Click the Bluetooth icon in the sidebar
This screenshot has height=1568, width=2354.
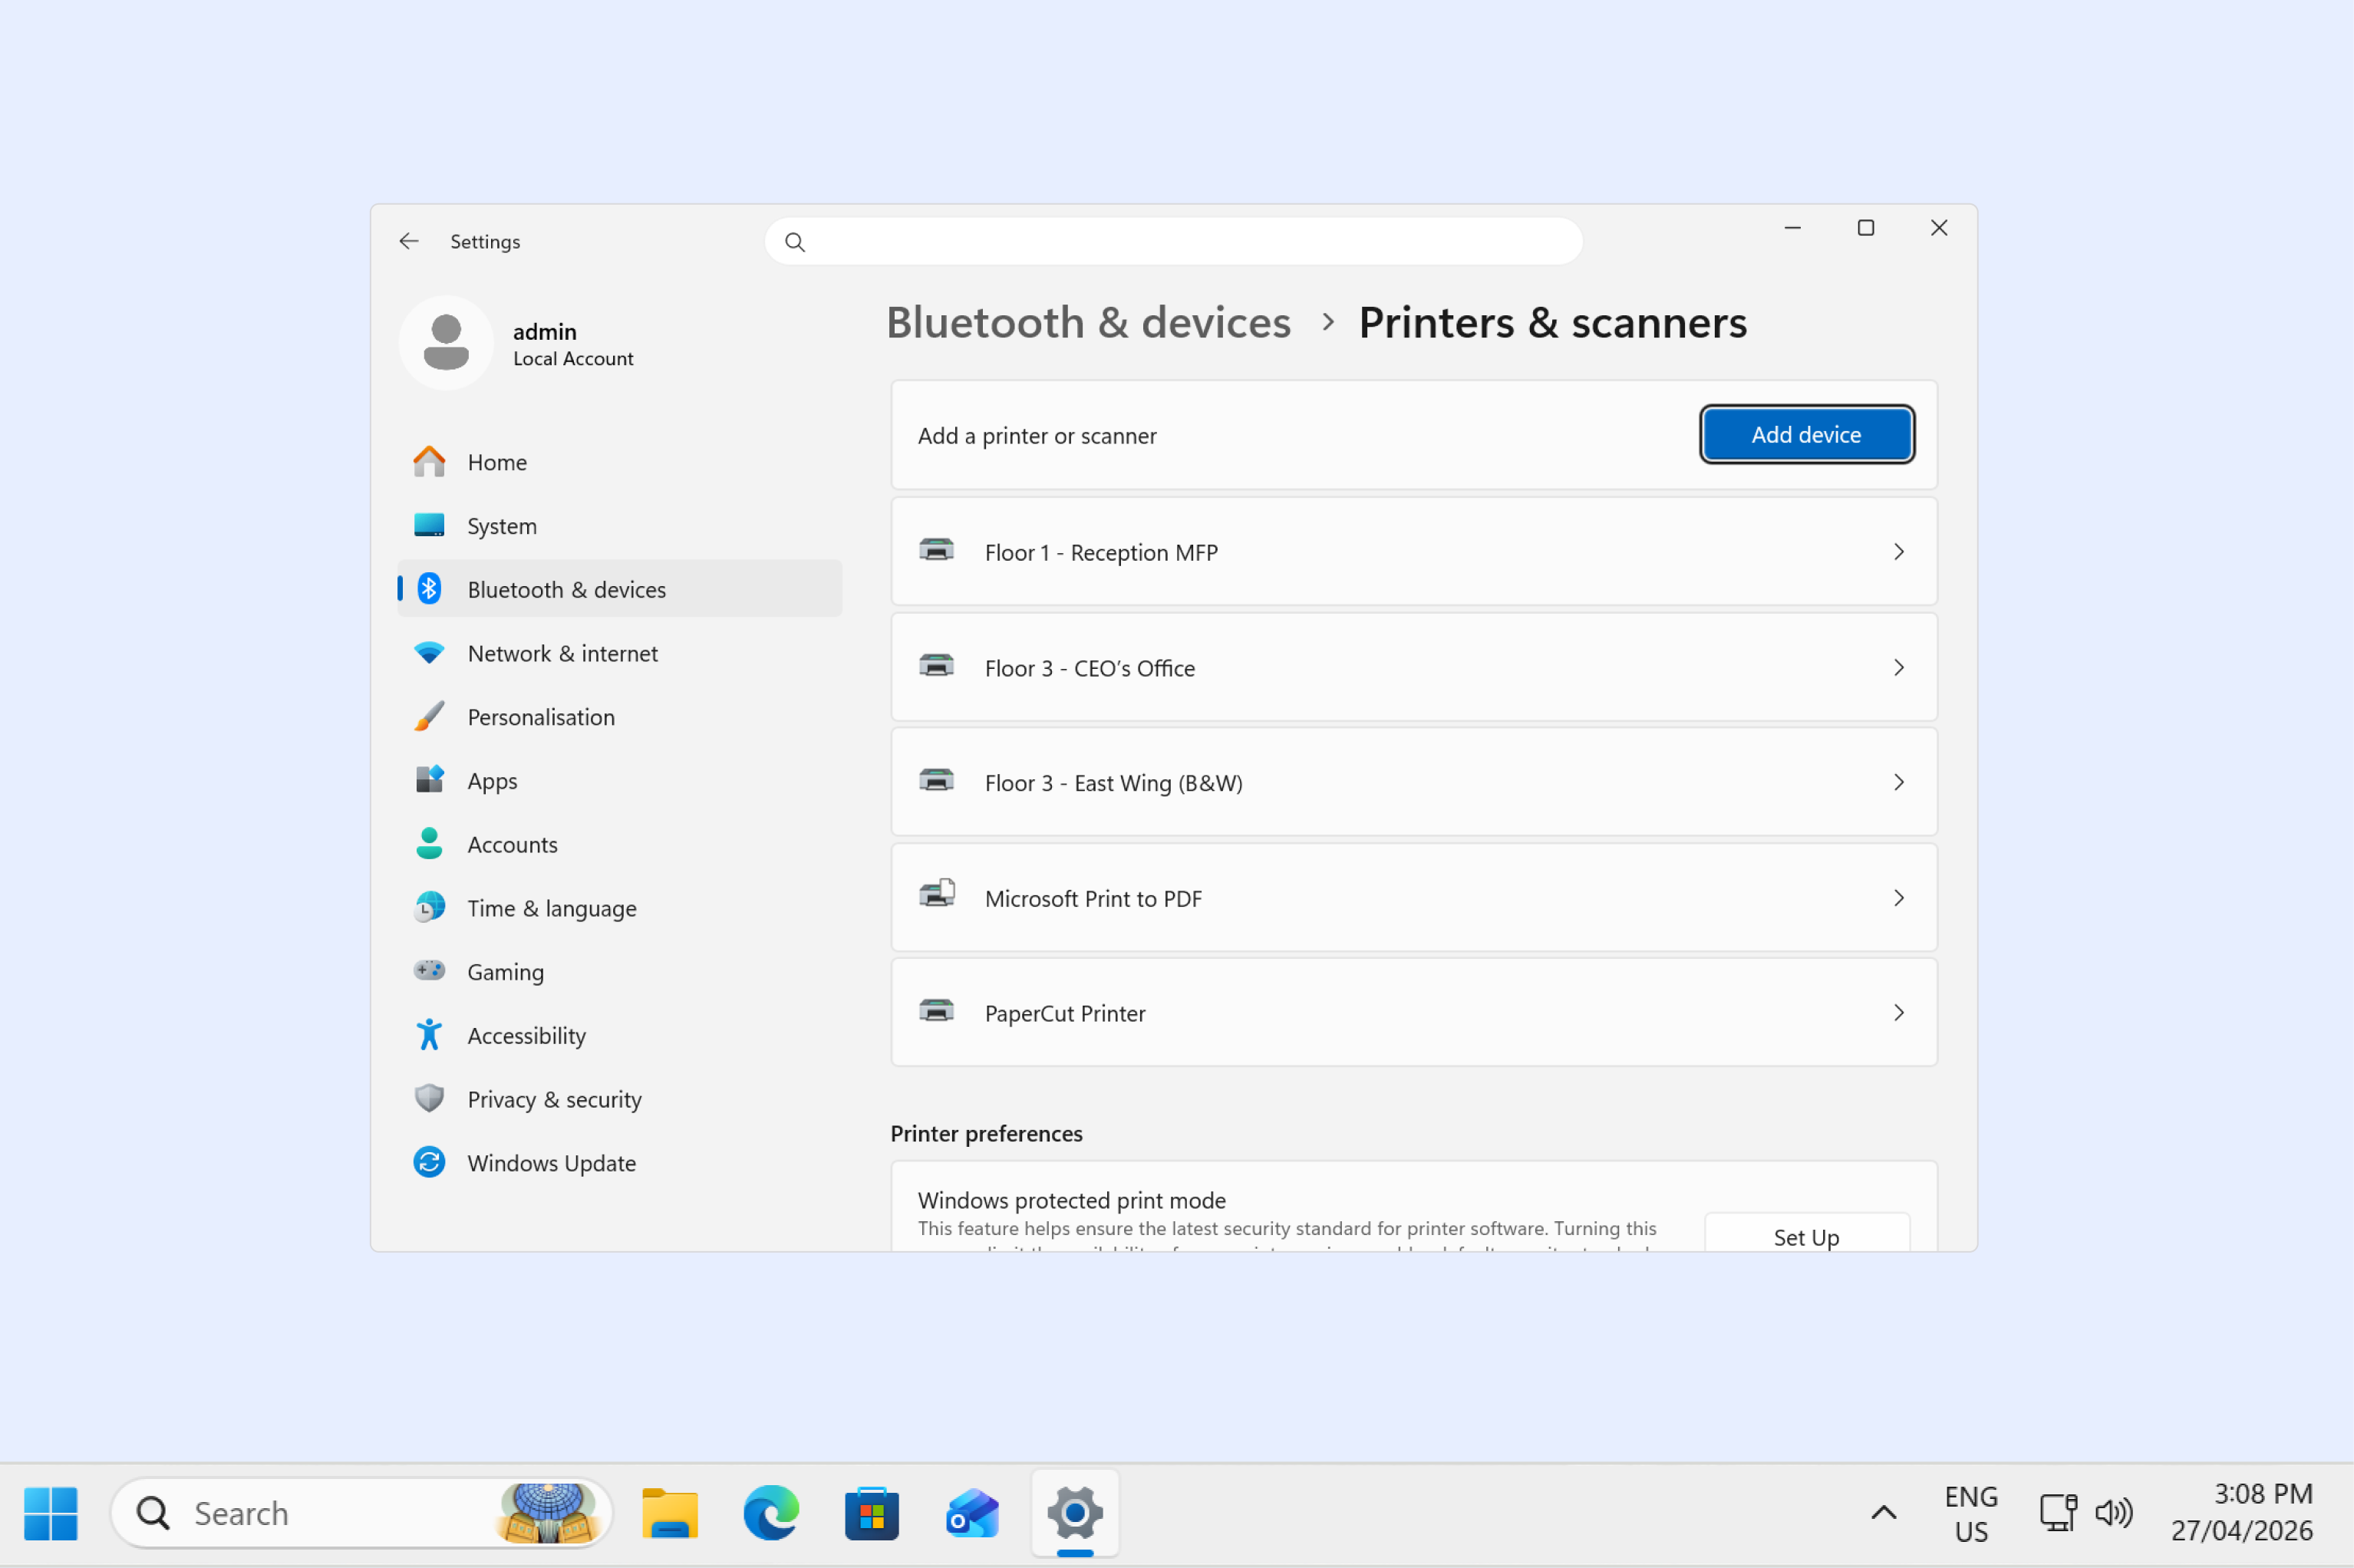tap(429, 589)
